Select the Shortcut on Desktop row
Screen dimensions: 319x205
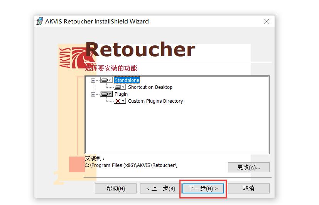[x=150, y=87]
